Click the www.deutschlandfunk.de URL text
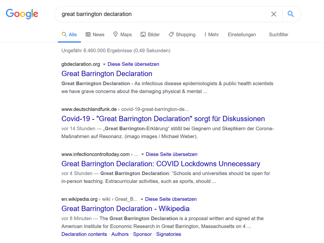Viewport: 324px width, 243px height. tap(89, 109)
